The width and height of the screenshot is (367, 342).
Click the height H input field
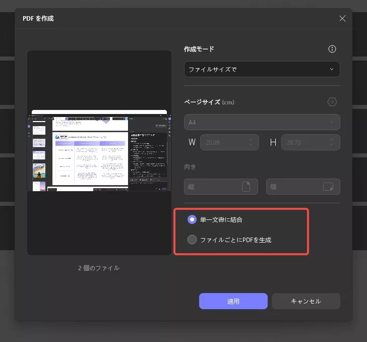[x=311, y=142]
